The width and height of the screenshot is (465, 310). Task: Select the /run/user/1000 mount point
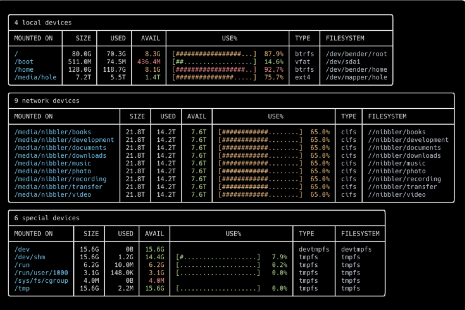[41, 273]
